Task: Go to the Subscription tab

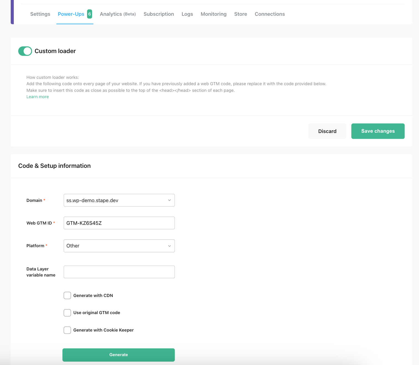Action: [159, 14]
